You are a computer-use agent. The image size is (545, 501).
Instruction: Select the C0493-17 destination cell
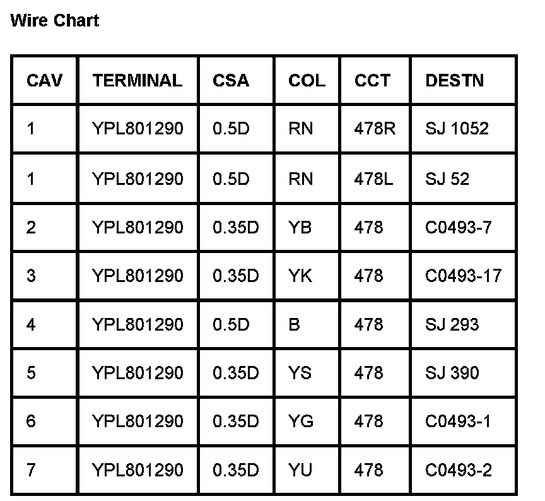click(463, 276)
